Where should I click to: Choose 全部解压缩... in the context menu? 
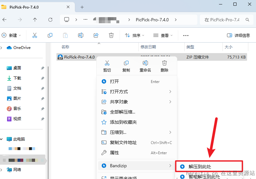pyautogui.click(x=137, y=112)
